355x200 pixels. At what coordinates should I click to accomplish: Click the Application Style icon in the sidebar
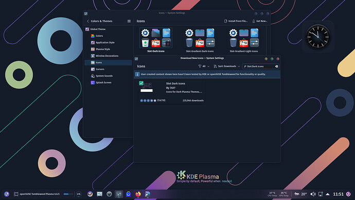[93, 42]
